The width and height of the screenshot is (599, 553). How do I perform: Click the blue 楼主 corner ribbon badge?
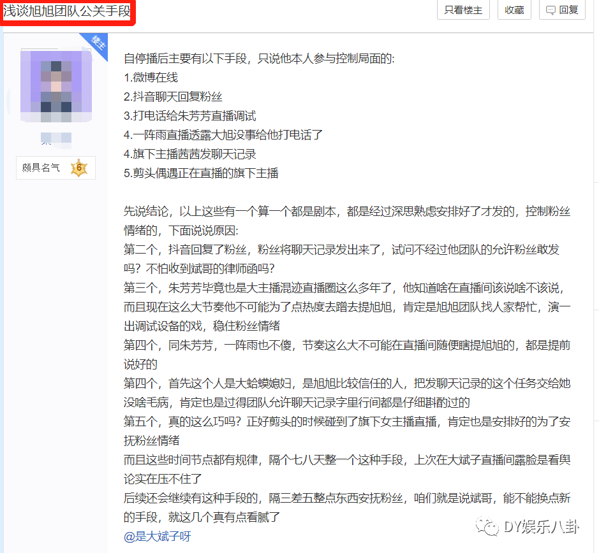98,43
